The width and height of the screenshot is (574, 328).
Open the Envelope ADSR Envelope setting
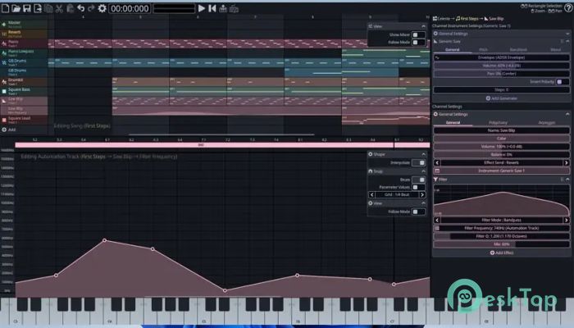[502, 57]
